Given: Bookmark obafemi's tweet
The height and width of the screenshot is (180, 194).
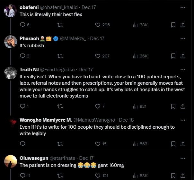Looking at the screenshot, I should click(x=173, y=25).
